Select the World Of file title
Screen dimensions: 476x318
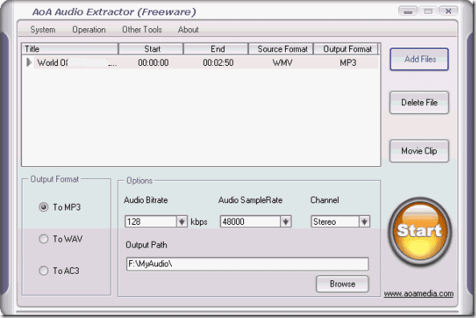click(x=76, y=63)
